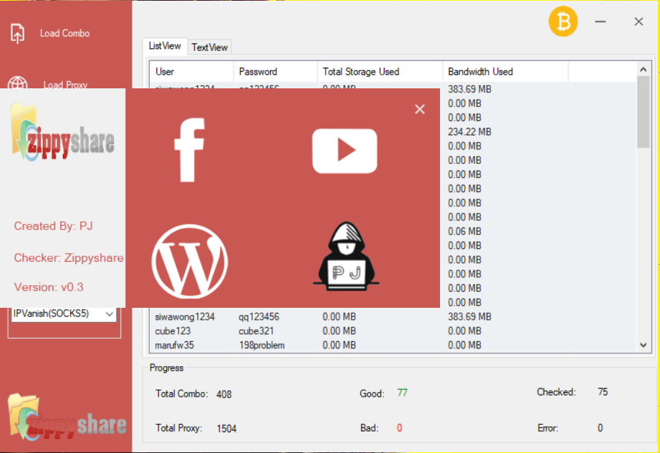
Task: Click the password cube321
Action: tap(256, 331)
